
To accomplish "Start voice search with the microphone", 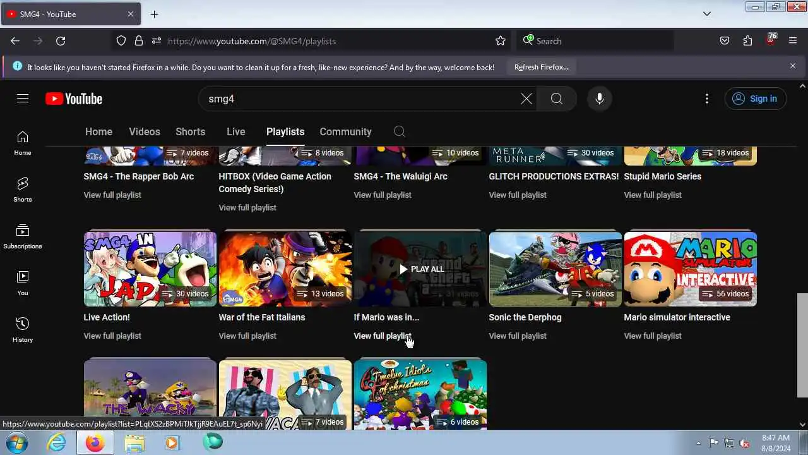I will [x=600, y=99].
